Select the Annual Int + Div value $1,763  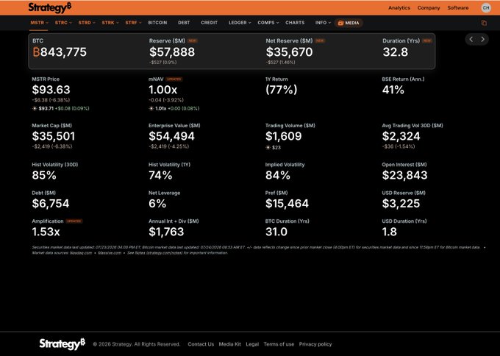click(166, 232)
